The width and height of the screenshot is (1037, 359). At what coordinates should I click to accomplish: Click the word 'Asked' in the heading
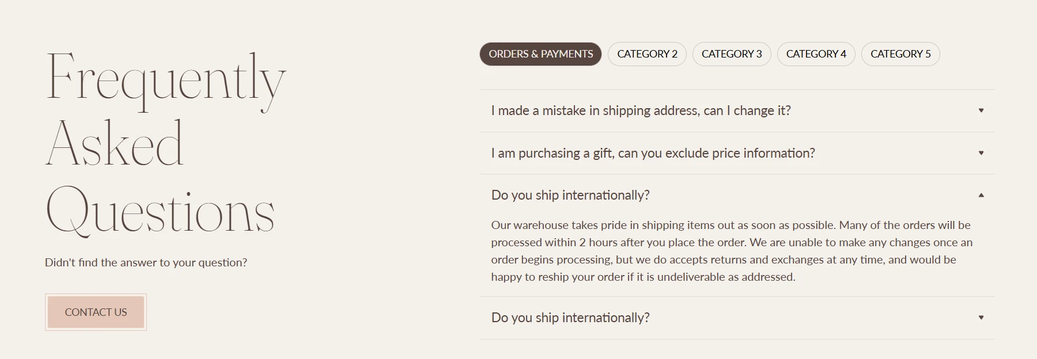click(x=114, y=143)
